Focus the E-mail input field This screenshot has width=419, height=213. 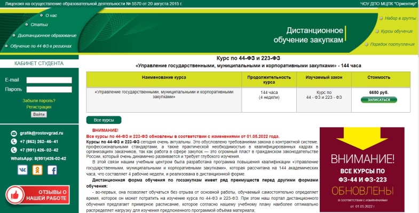click(x=49, y=80)
